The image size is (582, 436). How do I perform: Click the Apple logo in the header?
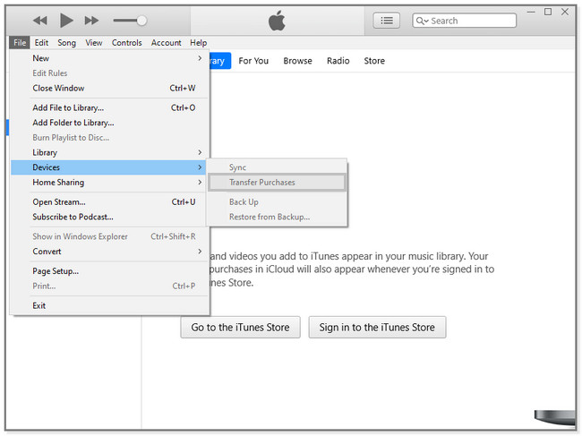tap(277, 20)
